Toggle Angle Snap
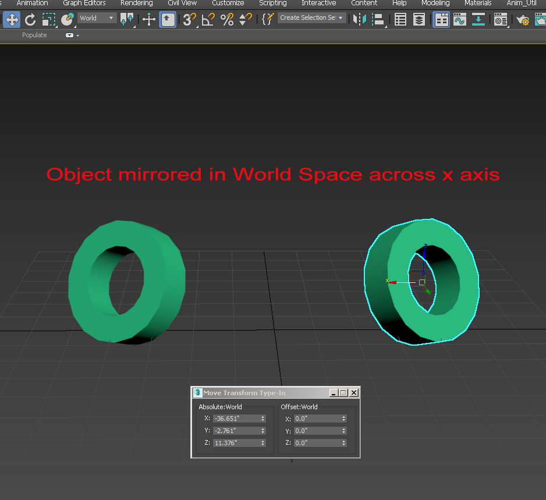The height and width of the screenshot is (500, 546). [208, 19]
